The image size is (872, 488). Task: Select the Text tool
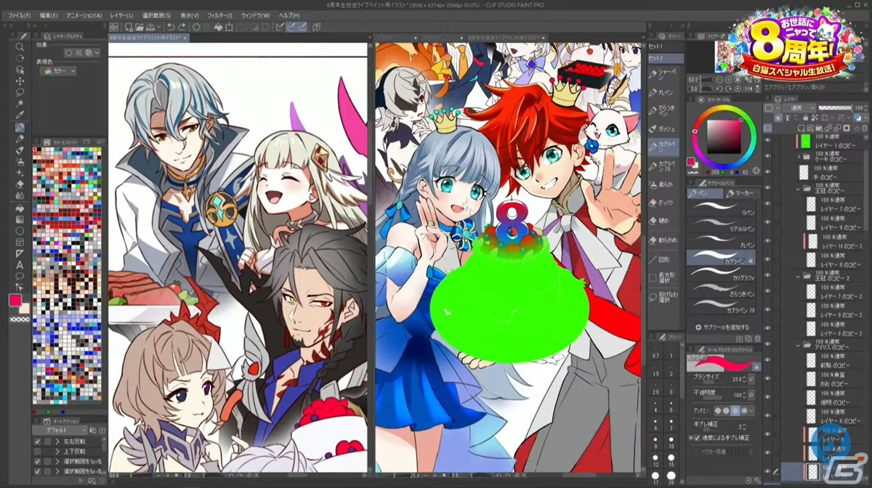pos(20,265)
